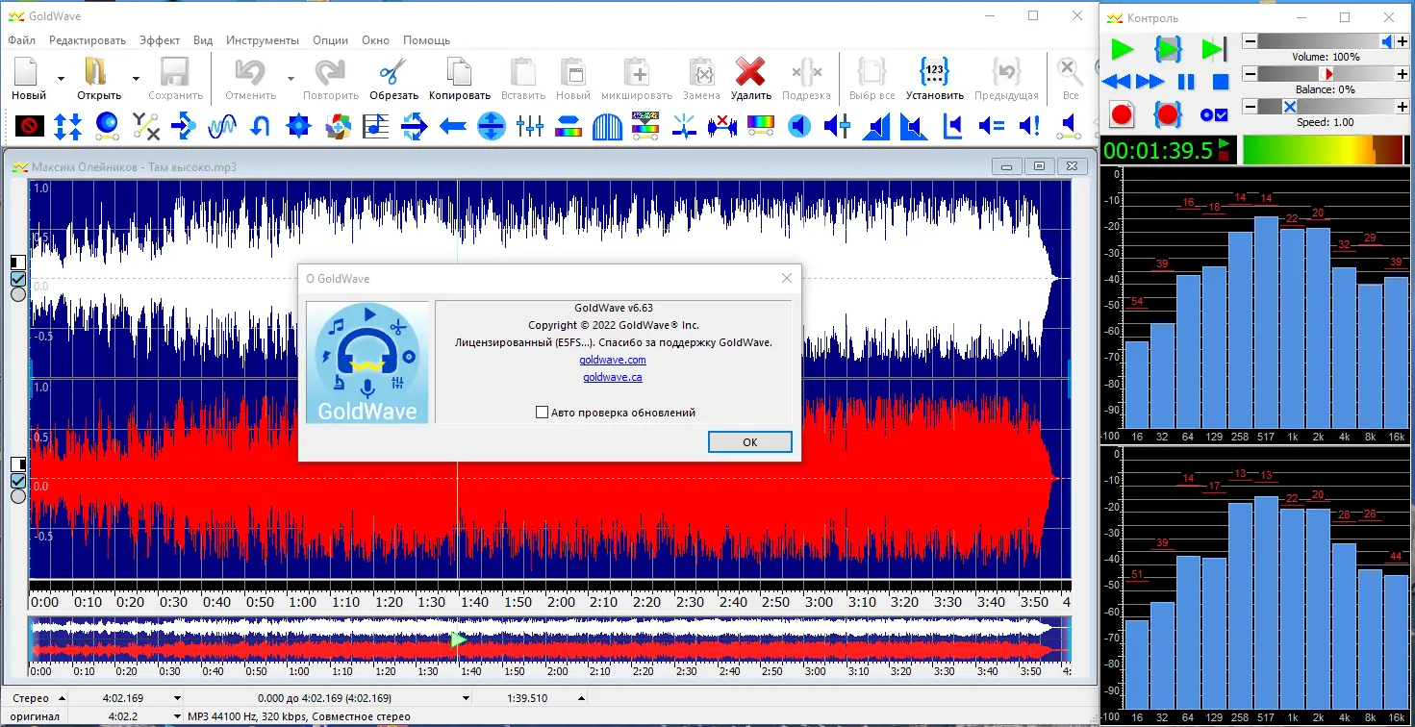Click the blue arch-shaped effect icon
Viewport: 1415px width, 727px height.
coord(607,126)
